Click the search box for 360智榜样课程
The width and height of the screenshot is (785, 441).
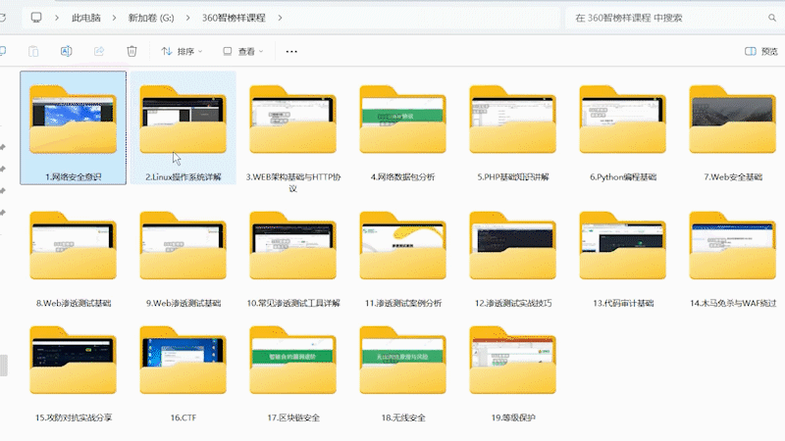click(x=667, y=18)
